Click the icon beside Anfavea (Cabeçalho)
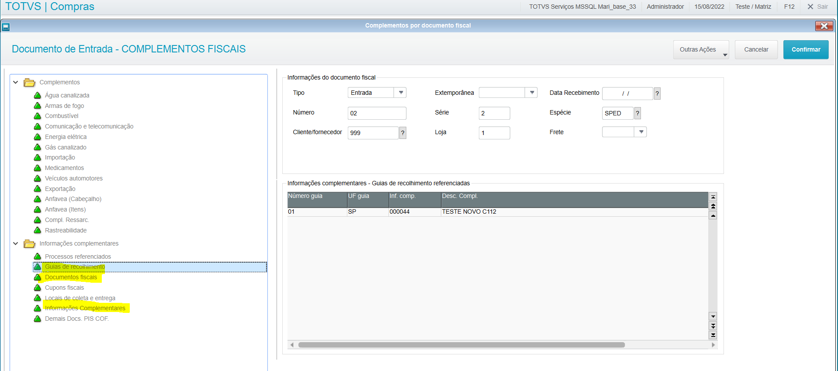The width and height of the screenshot is (838, 371). click(38, 199)
